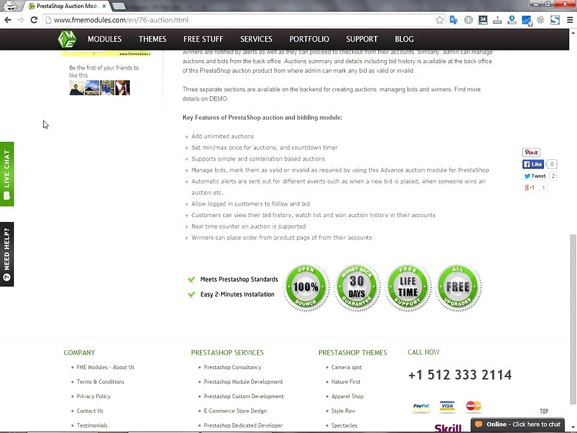Click the 100% Open Source badge
The height and width of the screenshot is (433, 577).
pyautogui.click(x=306, y=287)
